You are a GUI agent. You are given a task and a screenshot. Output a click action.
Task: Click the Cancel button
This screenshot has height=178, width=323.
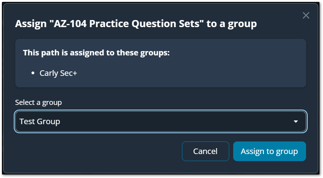click(x=205, y=151)
